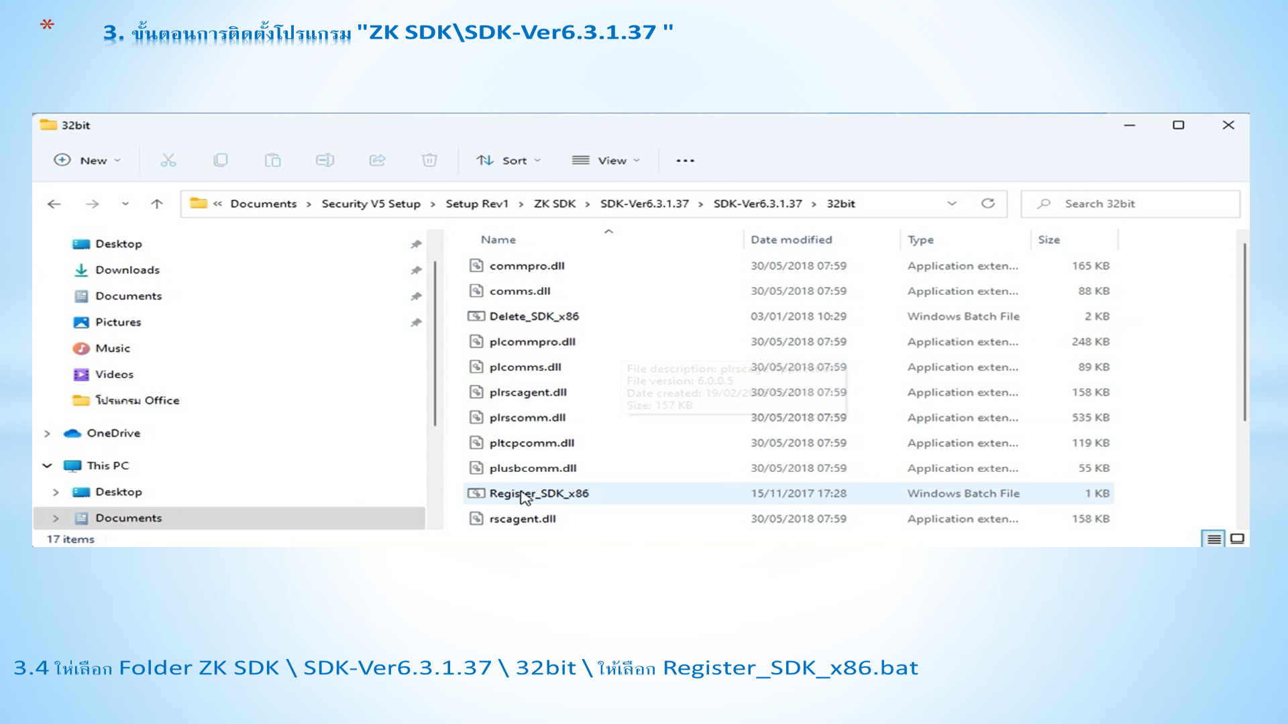Screen dimensions: 1288x724
Task: Click the file list vertical scrollbar
Action: click(1244, 332)
